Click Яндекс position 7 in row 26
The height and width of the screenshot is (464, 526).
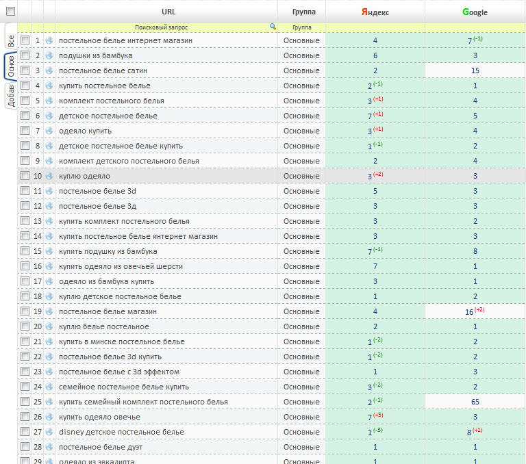coord(370,417)
